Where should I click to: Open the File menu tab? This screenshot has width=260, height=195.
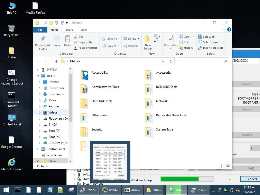click(40, 30)
